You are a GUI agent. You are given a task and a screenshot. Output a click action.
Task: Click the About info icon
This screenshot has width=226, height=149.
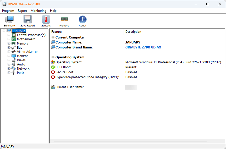point(82,19)
